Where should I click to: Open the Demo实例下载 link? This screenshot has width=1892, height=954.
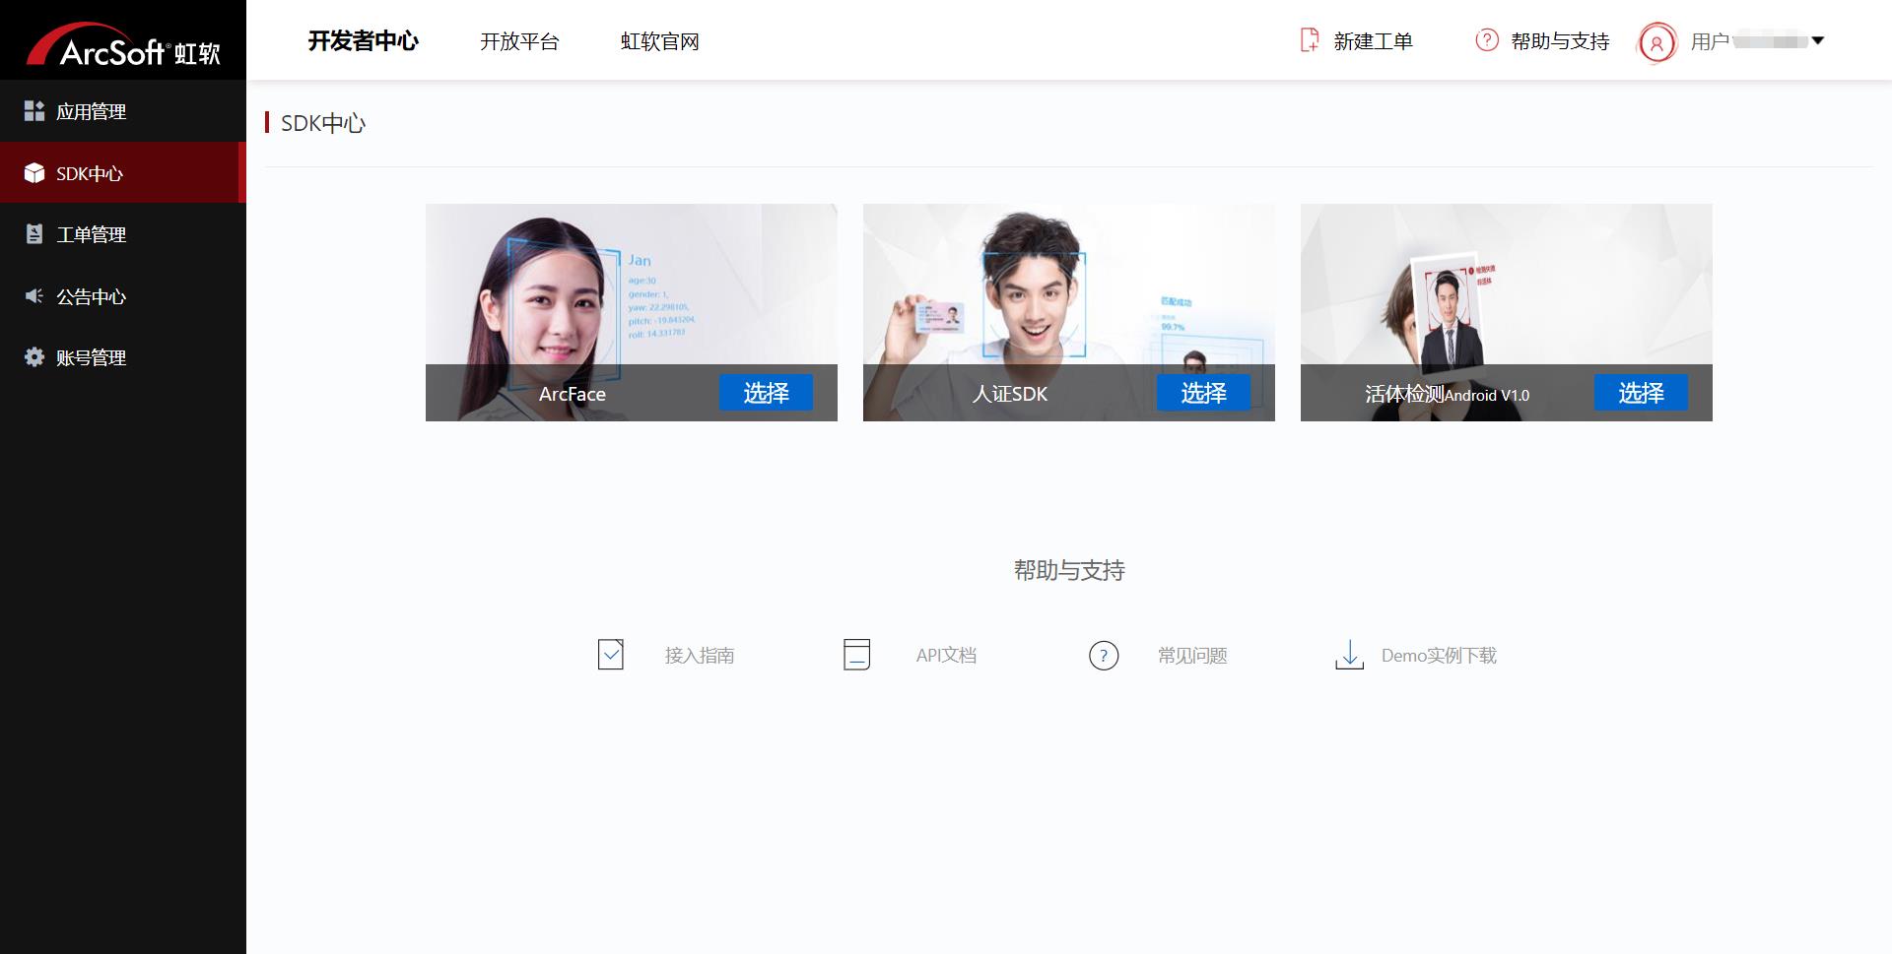click(x=1439, y=656)
